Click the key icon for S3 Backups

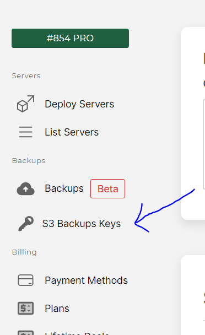pyautogui.click(x=26, y=224)
